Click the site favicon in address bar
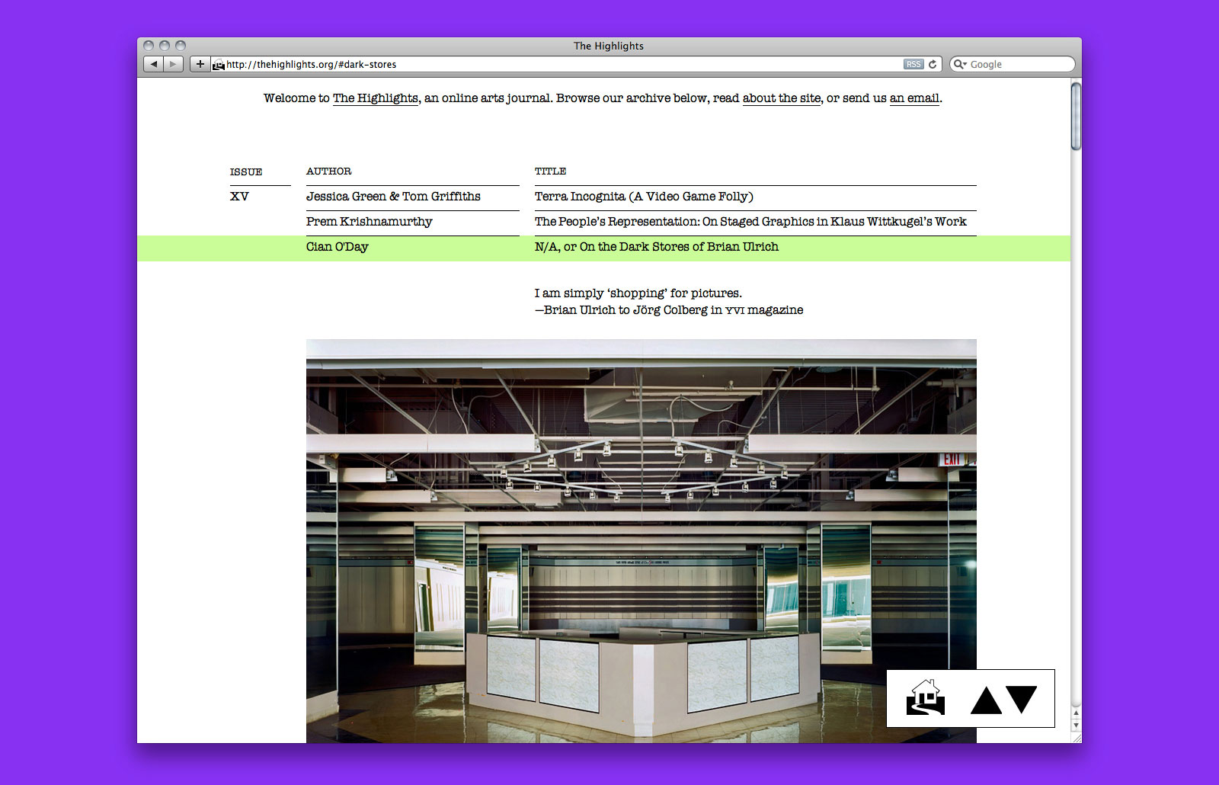Image resolution: width=1219 pixels, height=785 pixels. 219,65
